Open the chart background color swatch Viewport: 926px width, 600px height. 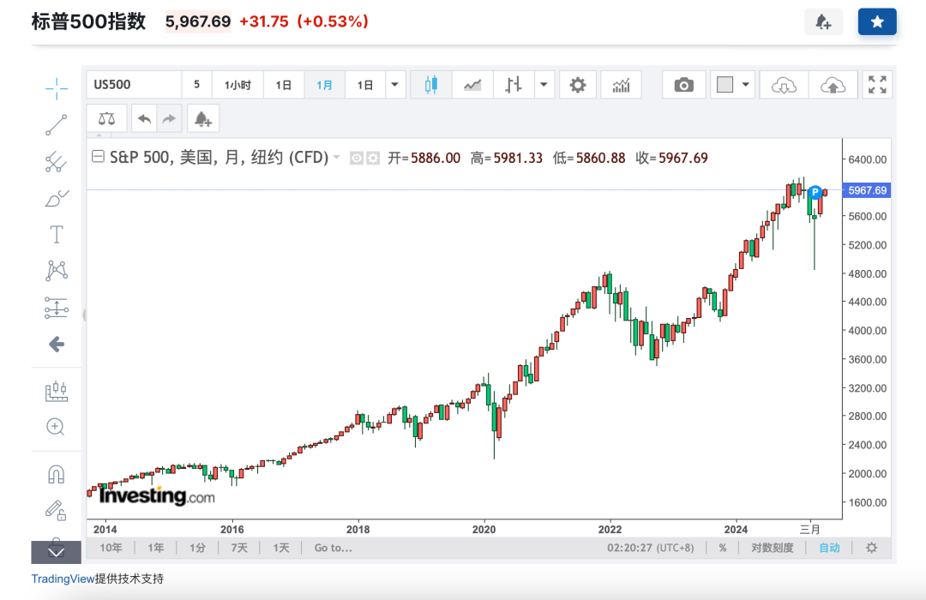click(725, 85)
